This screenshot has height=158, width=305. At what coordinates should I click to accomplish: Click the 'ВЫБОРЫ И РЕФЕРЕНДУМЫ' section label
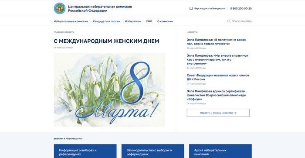(68, 139)
